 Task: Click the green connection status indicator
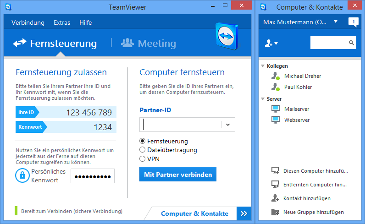click(x=16, y=211)
